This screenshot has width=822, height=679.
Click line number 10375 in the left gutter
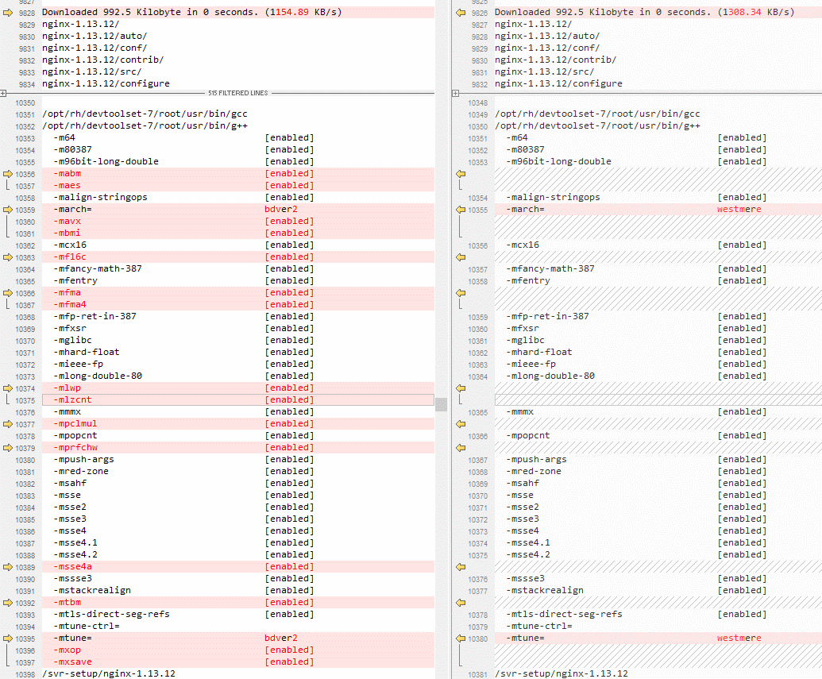coord(25,400)
